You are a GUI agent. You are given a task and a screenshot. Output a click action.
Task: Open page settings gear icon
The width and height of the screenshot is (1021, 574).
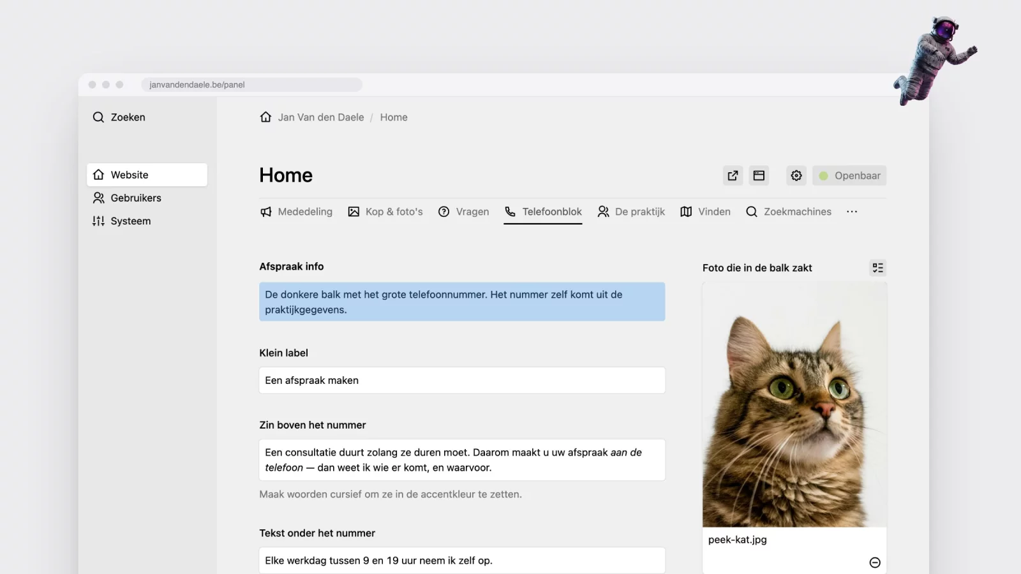[796, 175]
